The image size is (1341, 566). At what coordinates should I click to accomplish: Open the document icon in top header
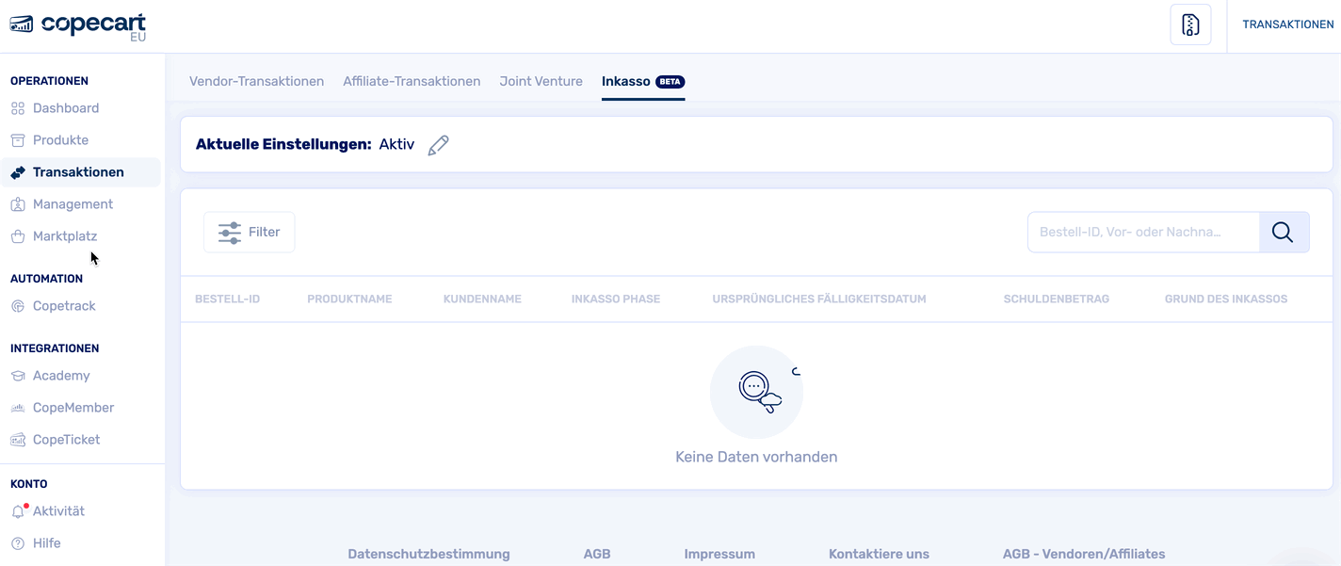(1190, 24)
